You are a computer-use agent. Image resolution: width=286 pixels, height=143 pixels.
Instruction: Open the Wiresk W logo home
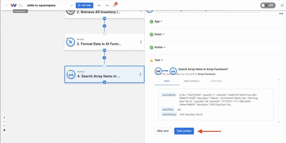click(14, 6)
